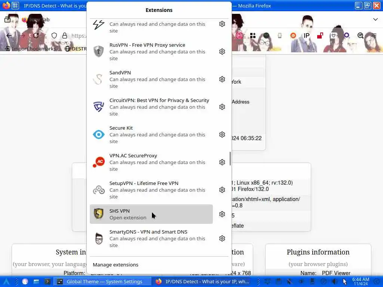Click the VPN.AC red AC icon
This screenshot has height=287, width=383.
pos(99,162)
